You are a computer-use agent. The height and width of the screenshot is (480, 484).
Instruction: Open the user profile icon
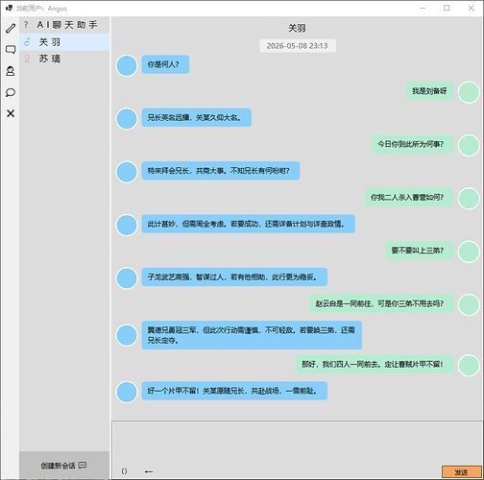11,71
